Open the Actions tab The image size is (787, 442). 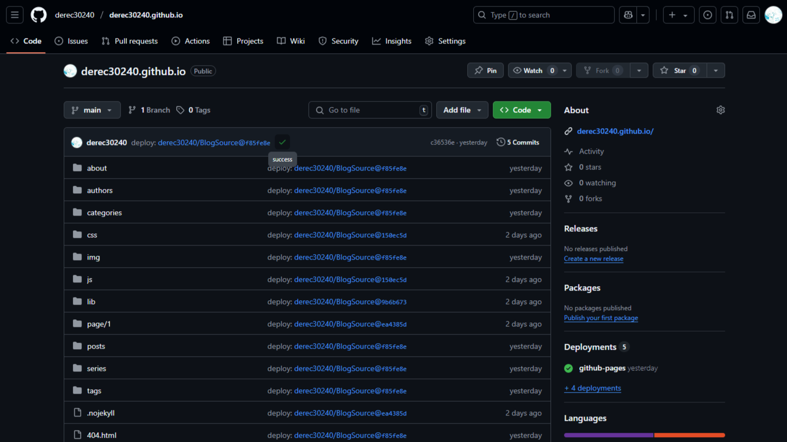point(190,41)
